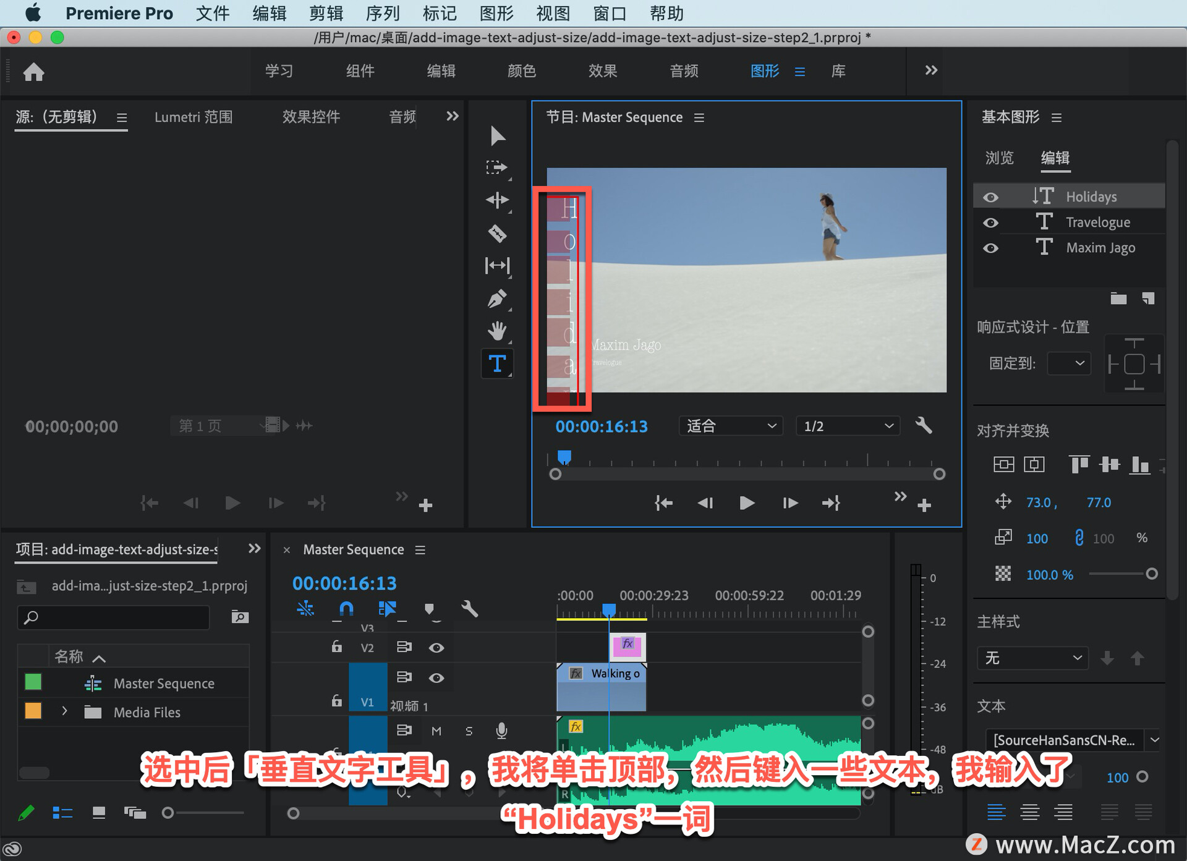Screen dimensions: 1187x861
Task: Hide the Travelogue text layer
Action: tap(990, 223)
